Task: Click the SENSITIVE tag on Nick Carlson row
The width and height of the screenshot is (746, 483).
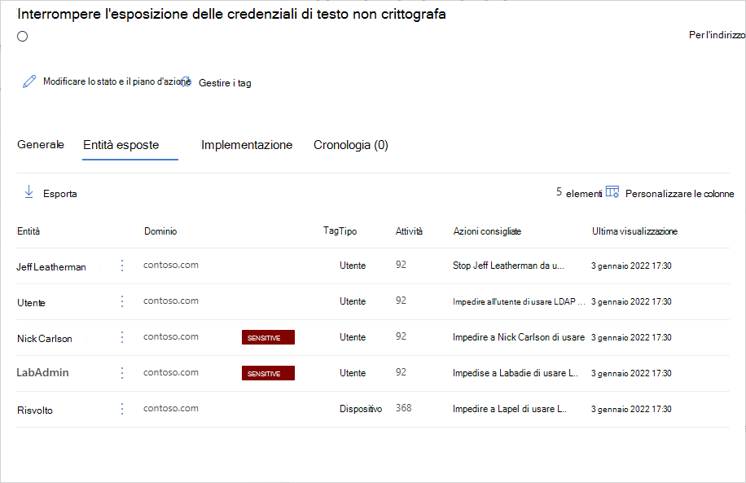Action: [x=268, y=337]
